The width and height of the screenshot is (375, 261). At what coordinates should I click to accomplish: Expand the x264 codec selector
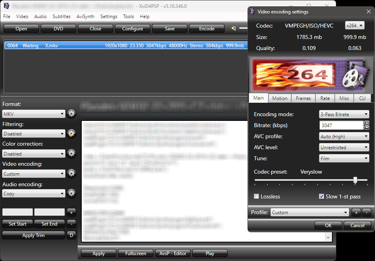pos(355,25)
